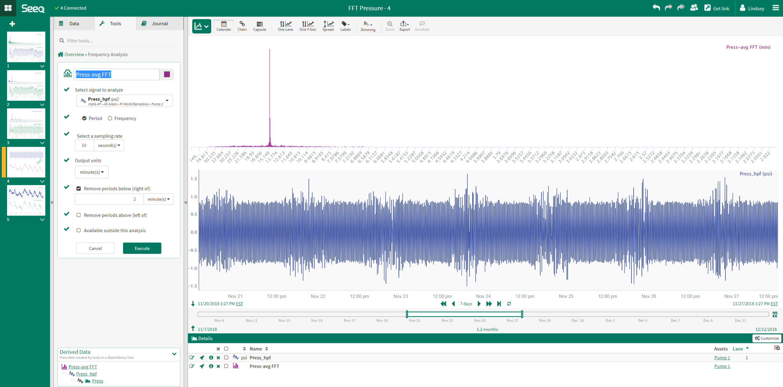Select the Frequency radio button

pos(110,118)
